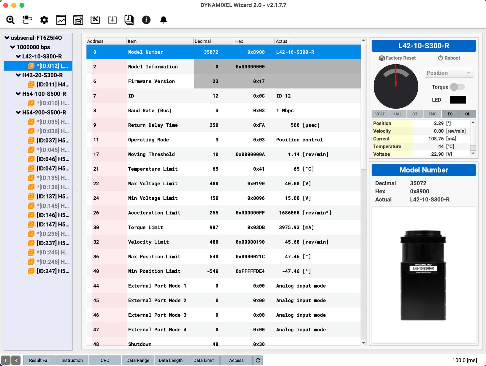Screen dimensions: 486x366
Task: Click the Reboot button label
Action: (x=452, y=58)
